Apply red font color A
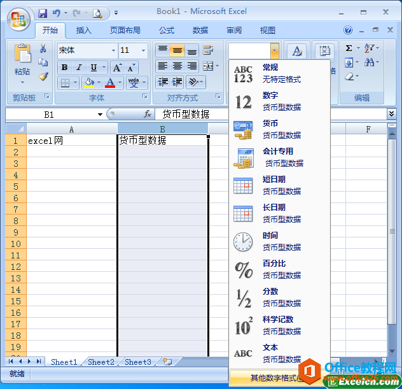The width and height of the screenshot is (402, 389). (x=110, y=83)
